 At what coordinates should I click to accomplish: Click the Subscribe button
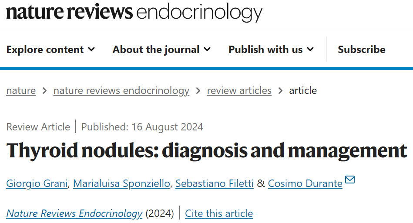pos(362,50)
